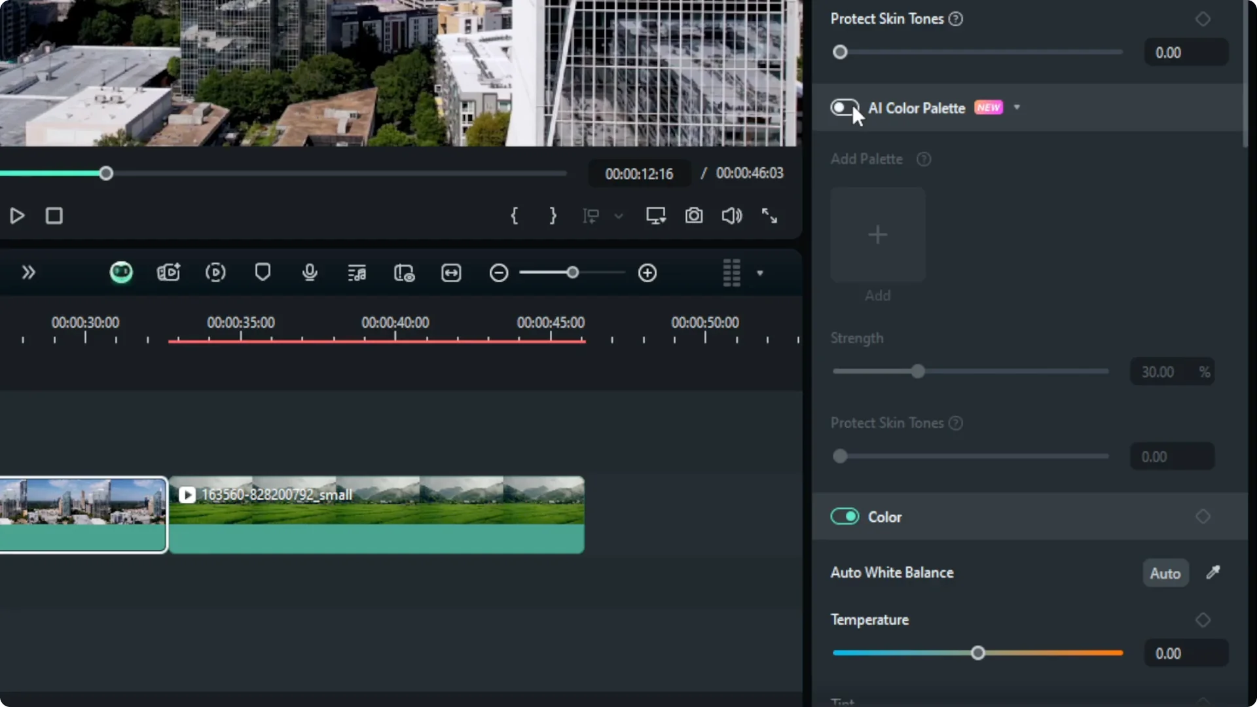Toggle the green AI assistant button in timeline toolbar
The width and height of the screenshot is (1257, 707).
point(121,272)
